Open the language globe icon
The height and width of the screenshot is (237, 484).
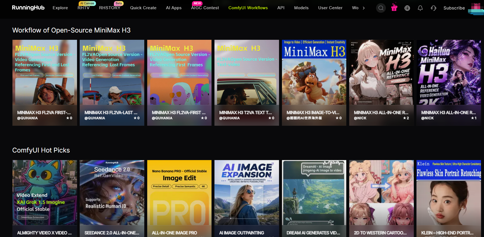(407, 8)
